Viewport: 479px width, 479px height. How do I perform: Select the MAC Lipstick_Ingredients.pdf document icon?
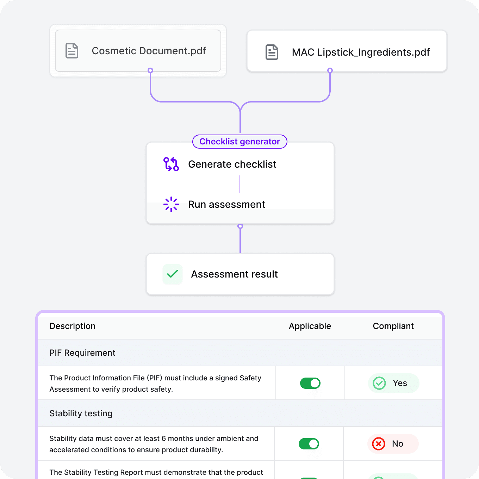pos(271,52)
